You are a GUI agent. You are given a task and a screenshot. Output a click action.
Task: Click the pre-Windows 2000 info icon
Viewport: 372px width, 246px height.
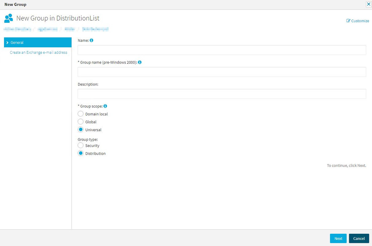[x=140, y=62]
